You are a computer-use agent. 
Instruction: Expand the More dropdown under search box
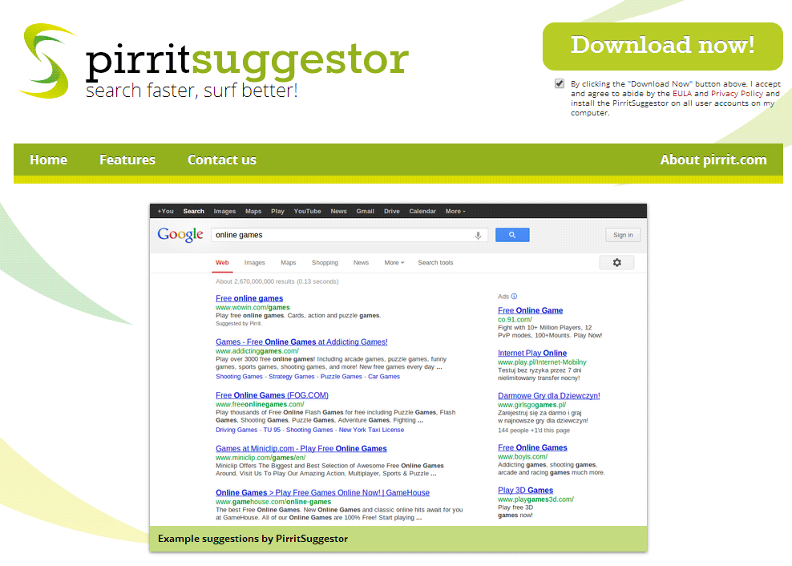click(x=394, y=263)
